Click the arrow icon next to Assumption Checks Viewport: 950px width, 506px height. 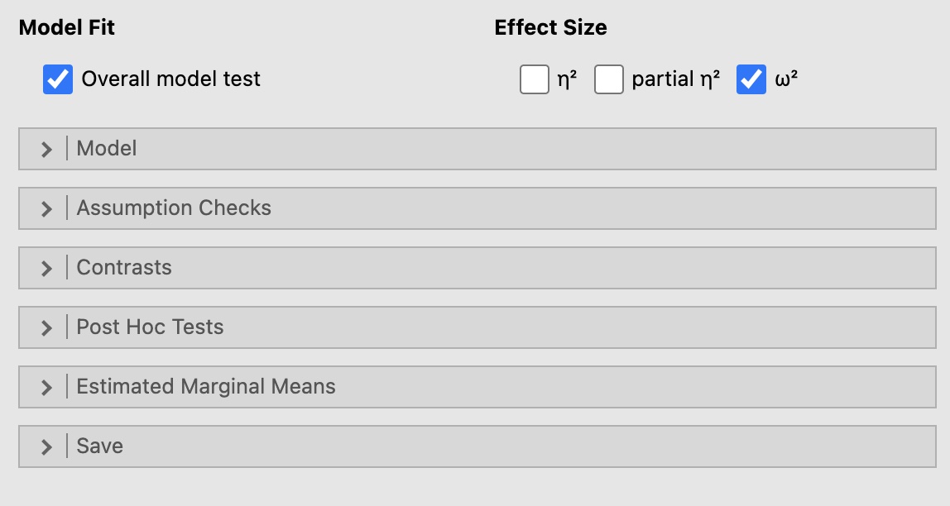click(x=47, y=208)
